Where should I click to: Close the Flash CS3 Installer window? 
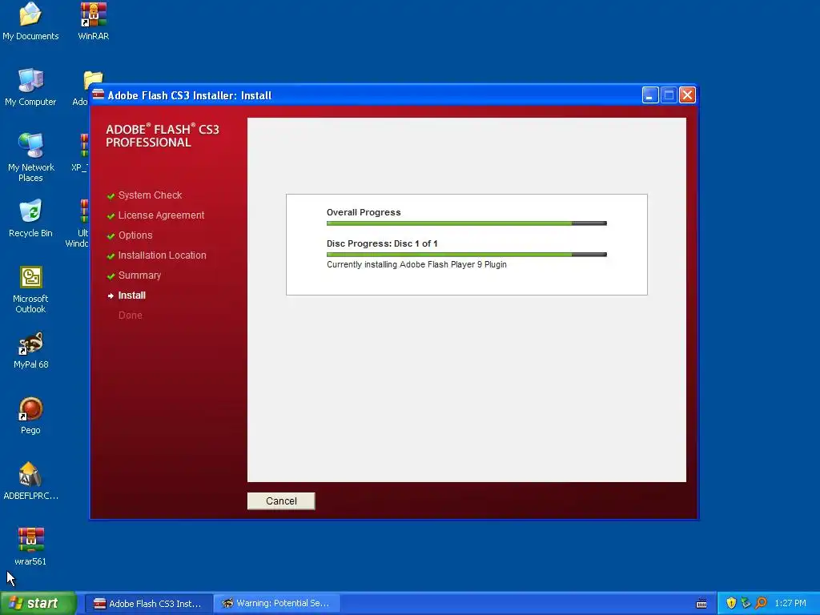687,95
